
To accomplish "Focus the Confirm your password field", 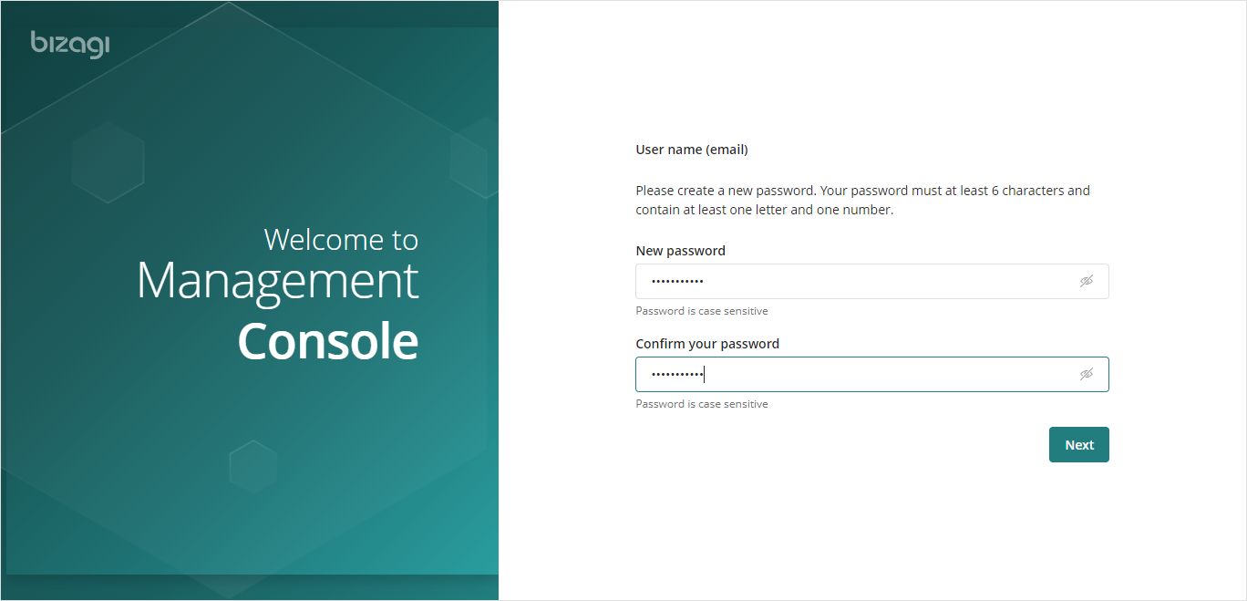I will pos(872,374).
